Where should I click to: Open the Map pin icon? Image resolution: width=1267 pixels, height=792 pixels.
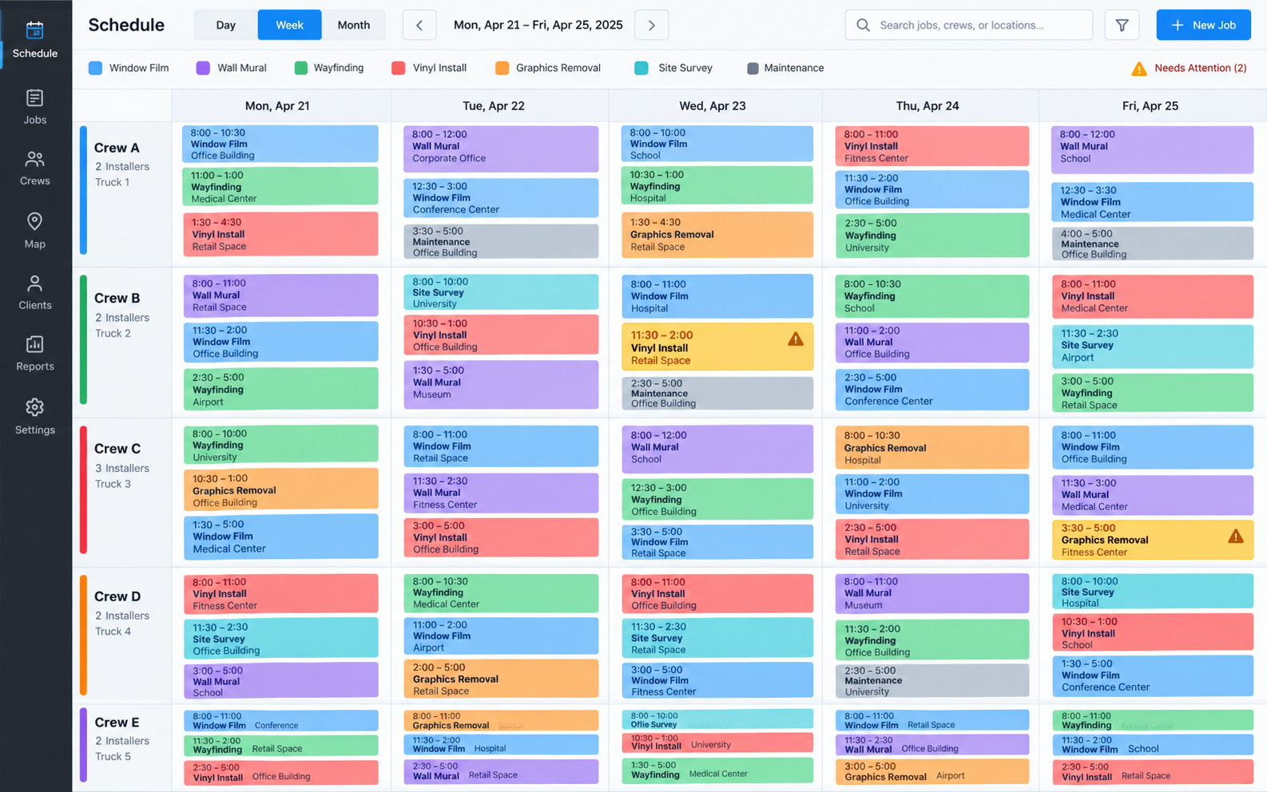34,221
